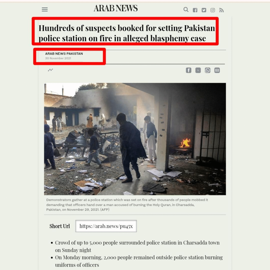Open Arab News Facebook page icon
The image size is (270, 270).
point(195,10)
